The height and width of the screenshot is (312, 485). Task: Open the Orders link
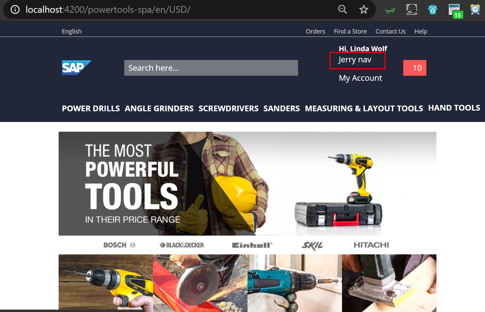coord(316,31)
